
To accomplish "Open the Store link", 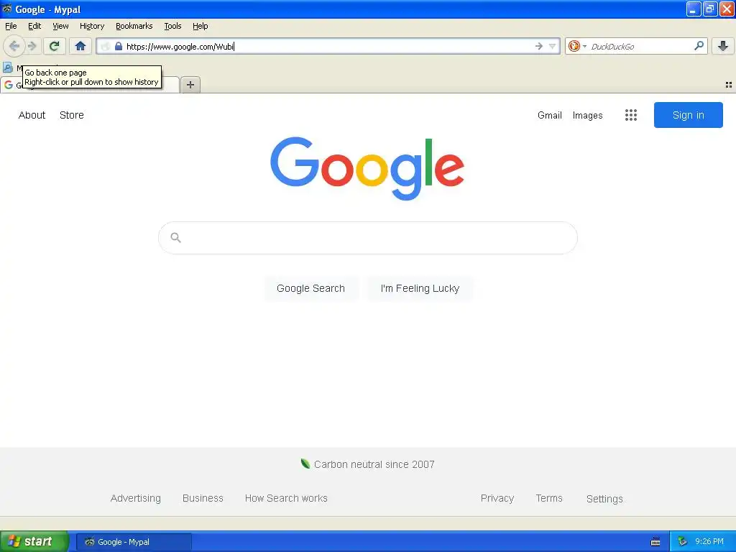I will click(72, 115).
